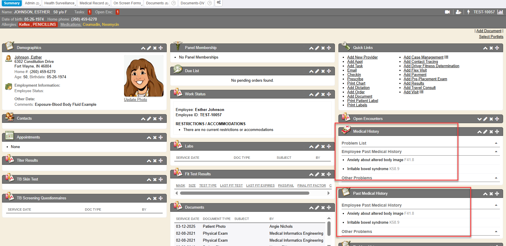Collapse the Due List portlet
Viewport: 506px width, 246px height.
(311, 71)
